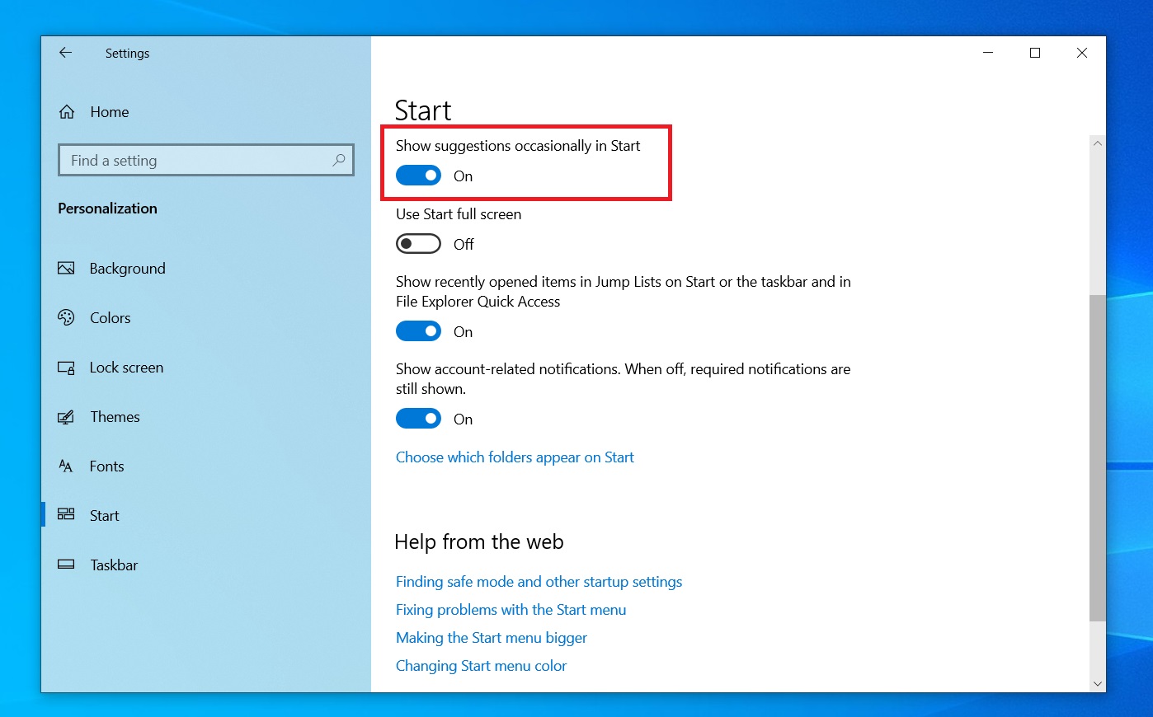Click the Fonts letter icon

point(66,466)
